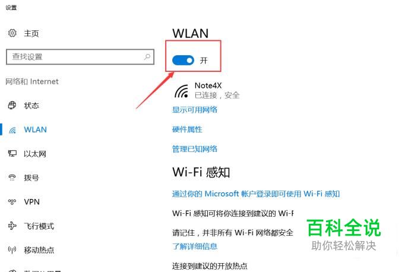Click the Mobile hotspot icon

click(12, 249)
